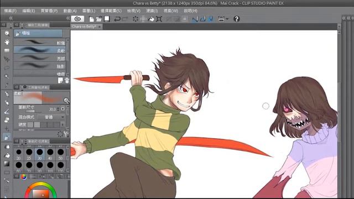Click the Redo arrow in toolbar

click(125, 19)
